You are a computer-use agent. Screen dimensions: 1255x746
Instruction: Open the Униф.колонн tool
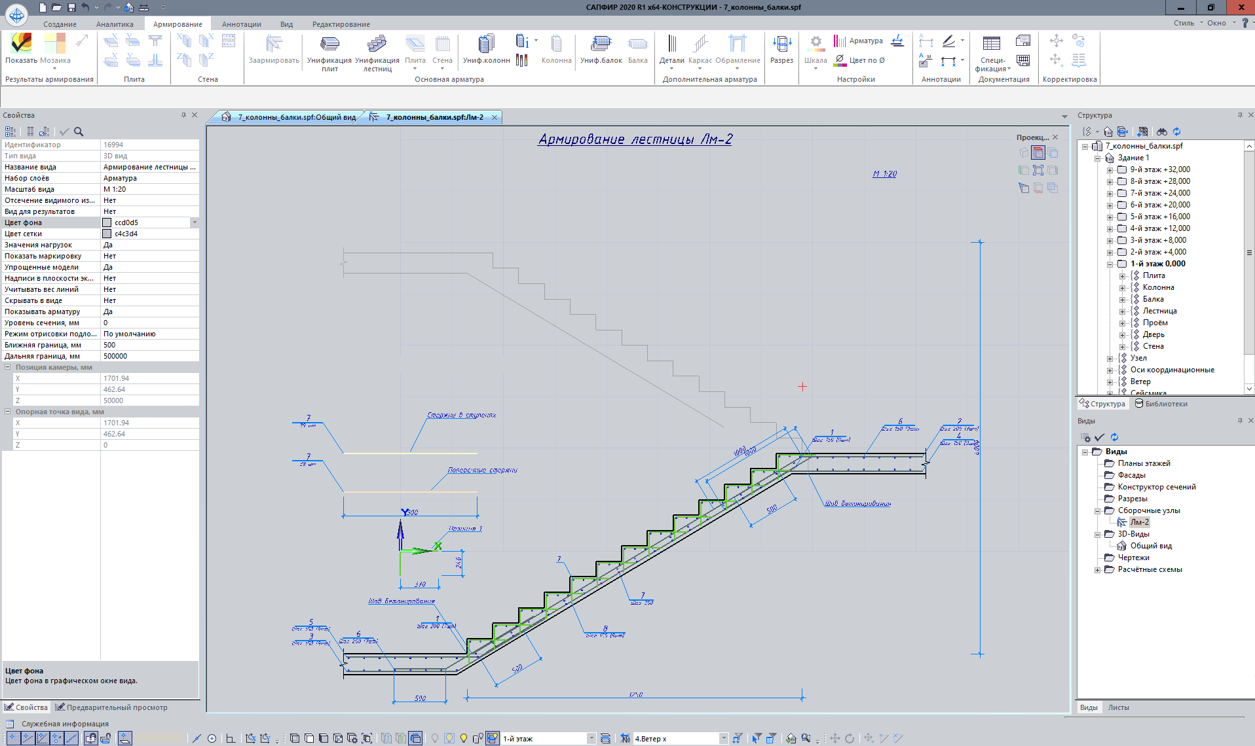point(486,46)
